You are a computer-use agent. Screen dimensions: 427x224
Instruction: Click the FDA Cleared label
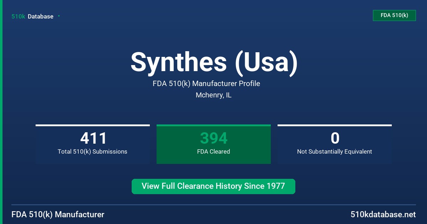tap(213, 151)
